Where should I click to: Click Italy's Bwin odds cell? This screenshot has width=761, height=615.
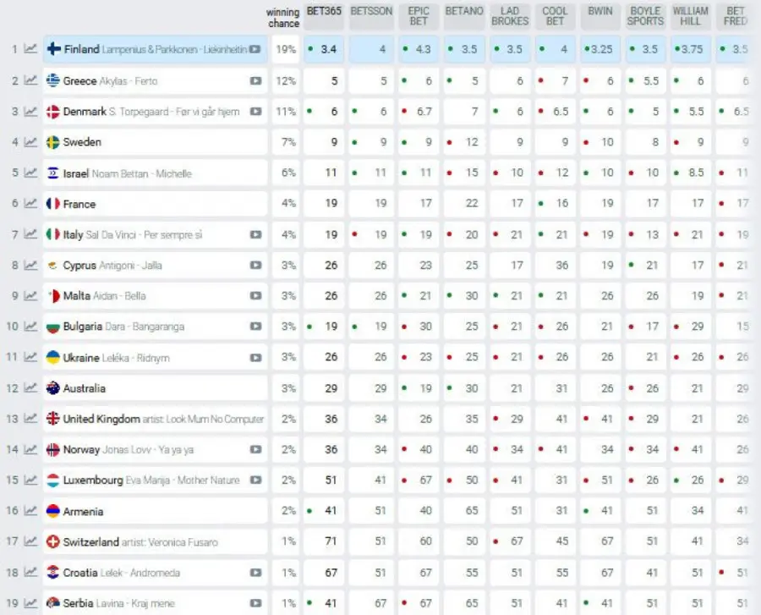599,235
